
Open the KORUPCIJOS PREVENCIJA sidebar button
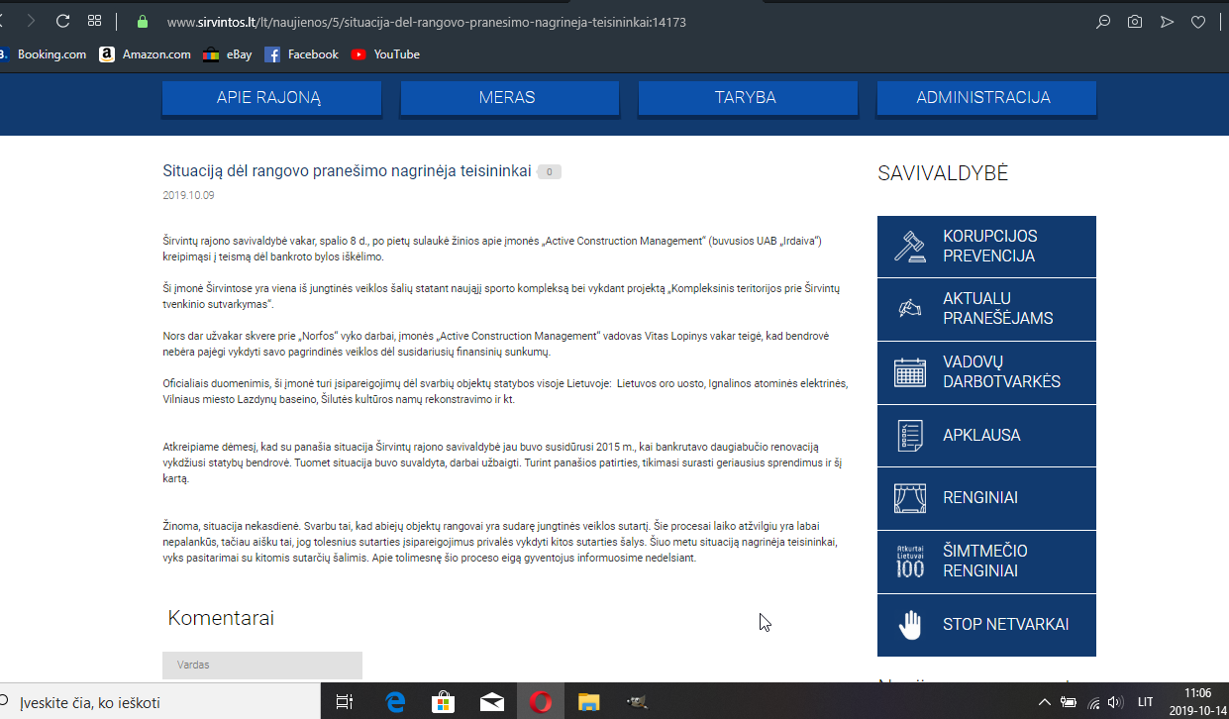(986, 247)
